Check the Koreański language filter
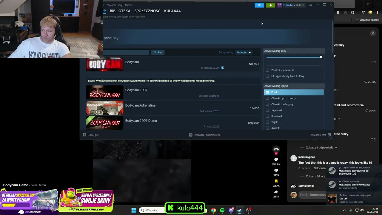 click(x=267, y=116)
